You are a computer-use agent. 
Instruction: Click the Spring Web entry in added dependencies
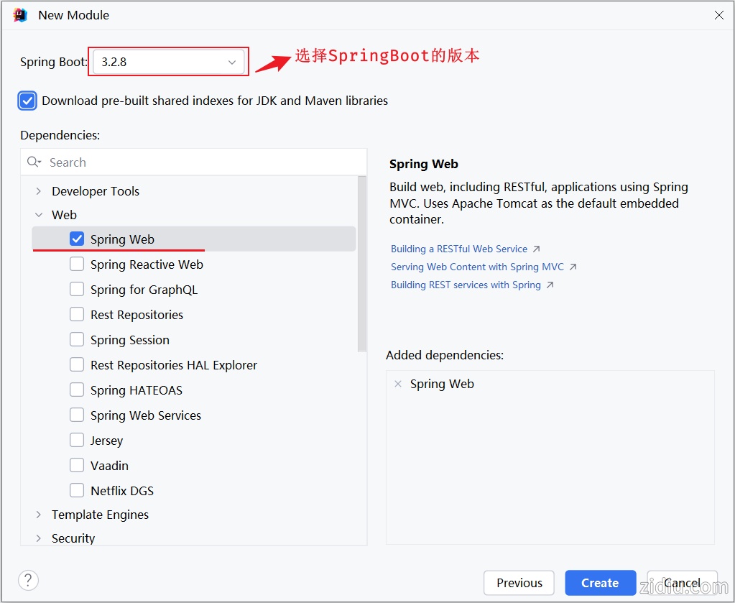(x=442, y=384)
